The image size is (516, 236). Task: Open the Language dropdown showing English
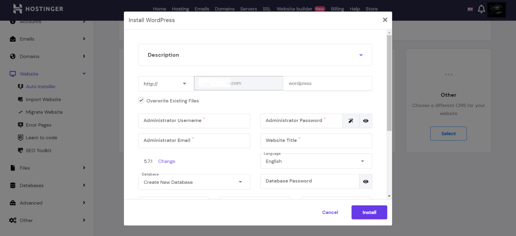click(316, 161)
